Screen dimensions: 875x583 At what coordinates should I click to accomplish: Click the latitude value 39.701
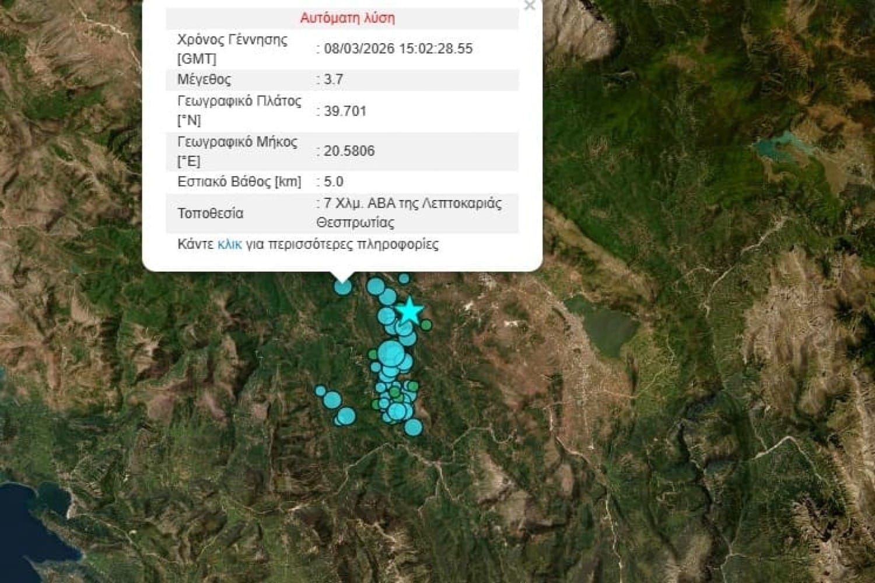pos(345,111)
